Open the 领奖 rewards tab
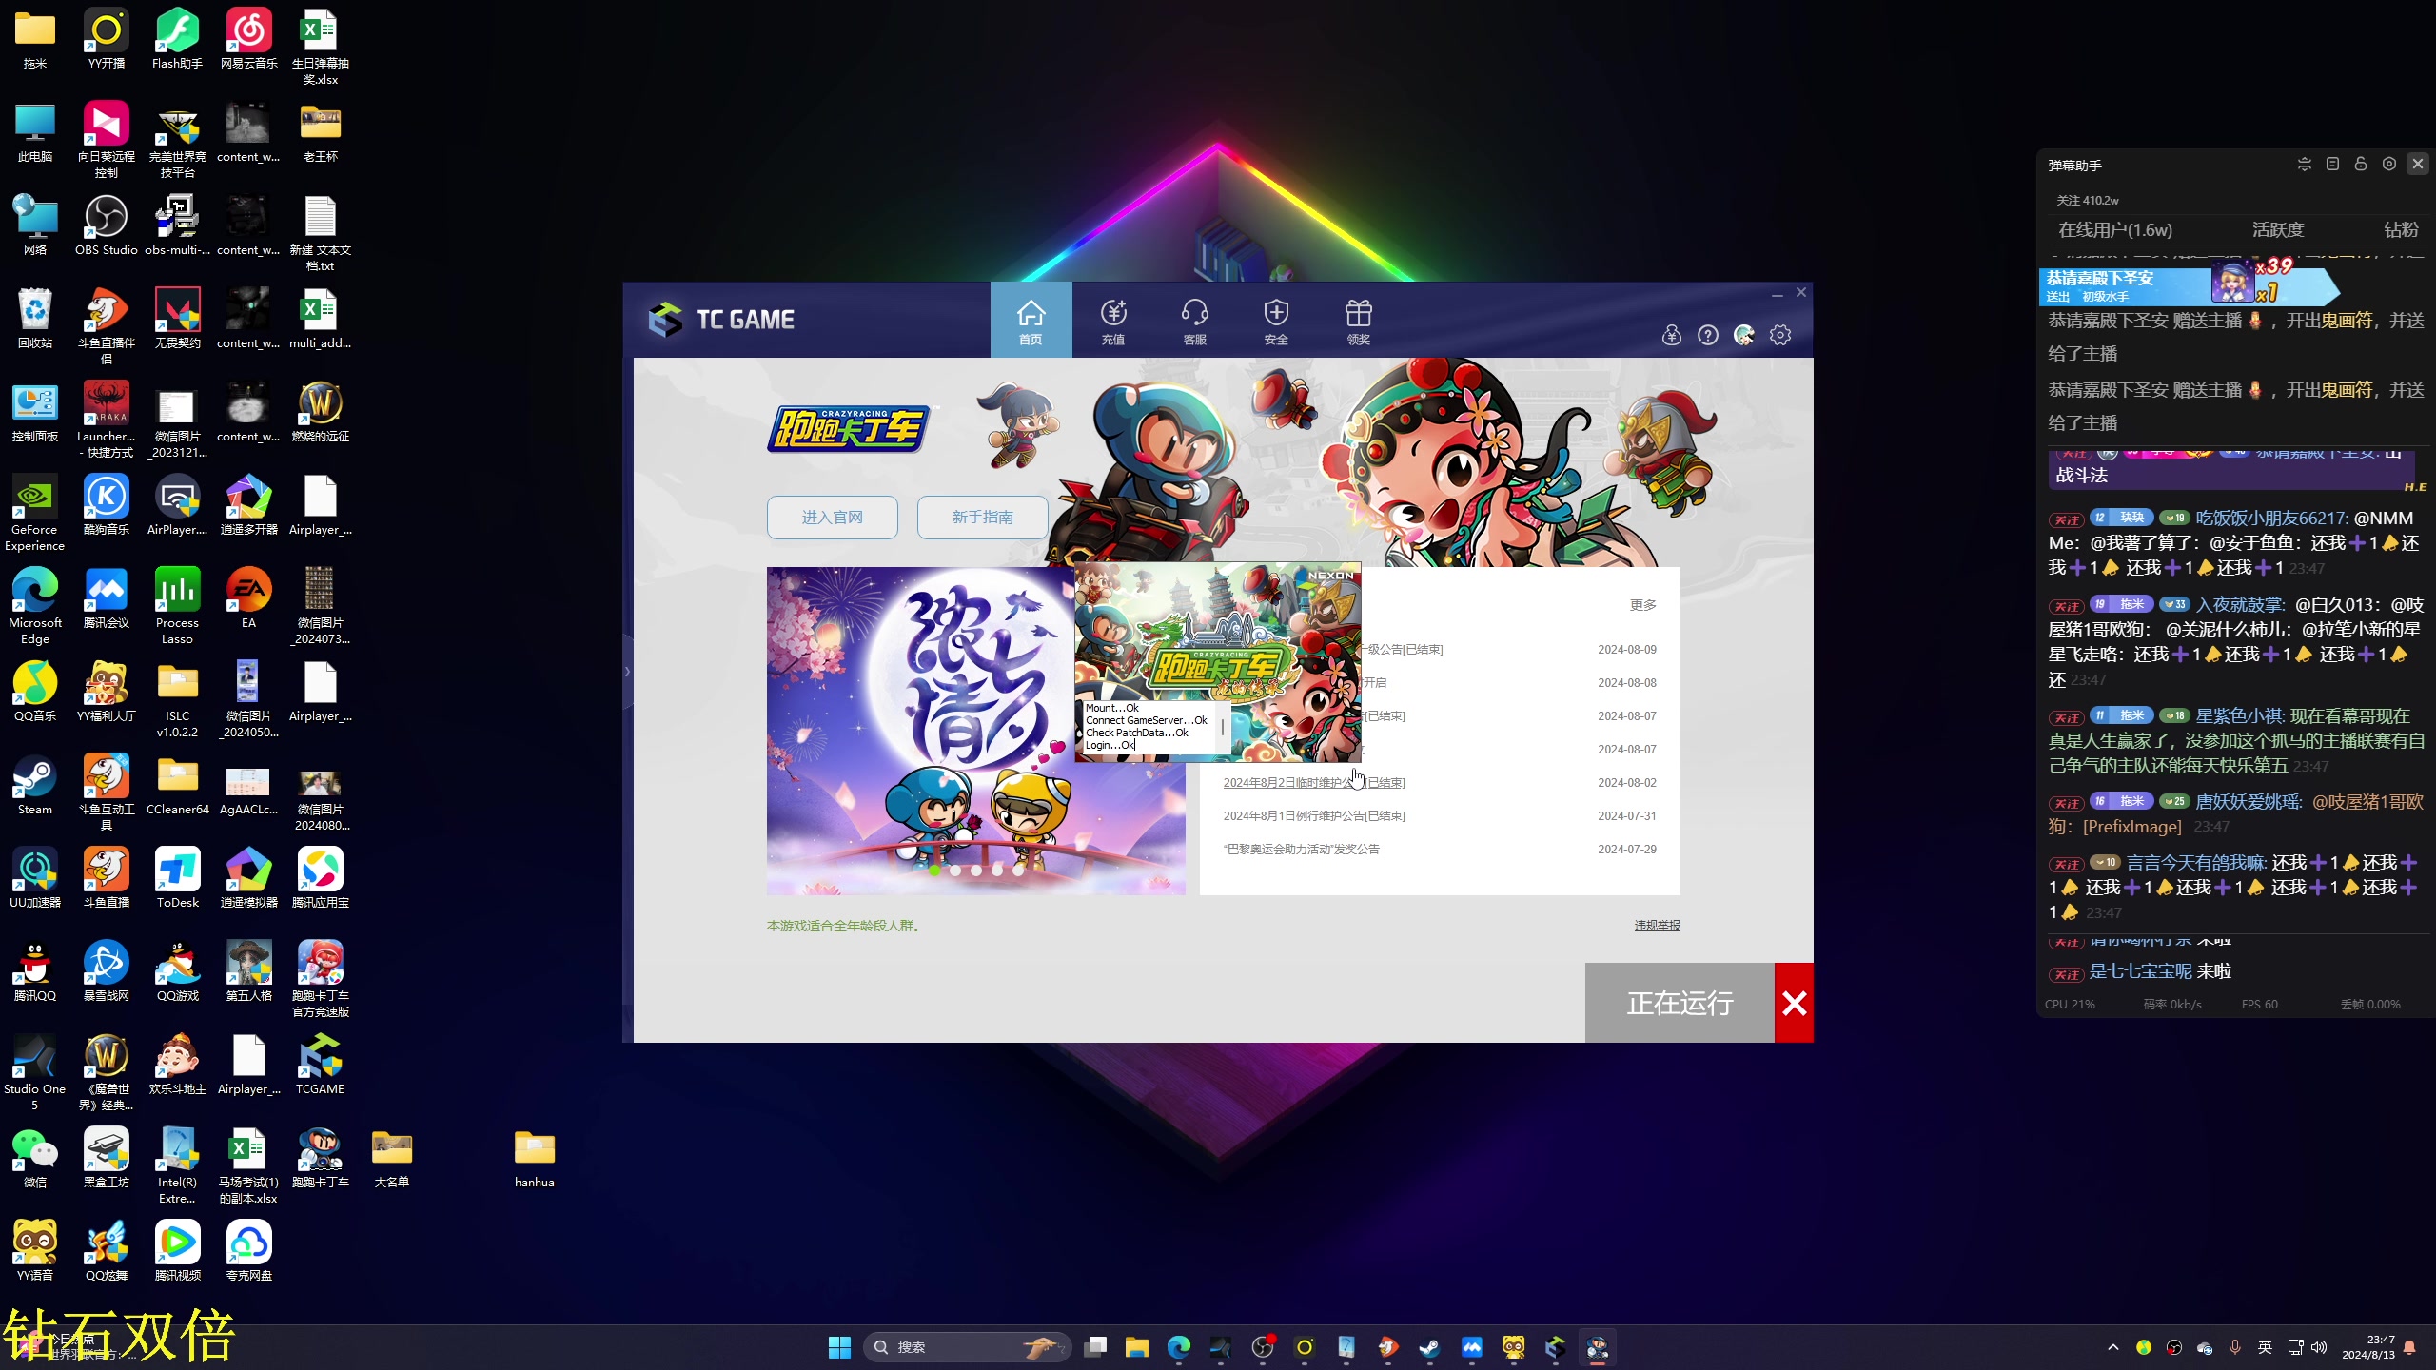 tap(1358, 321)
